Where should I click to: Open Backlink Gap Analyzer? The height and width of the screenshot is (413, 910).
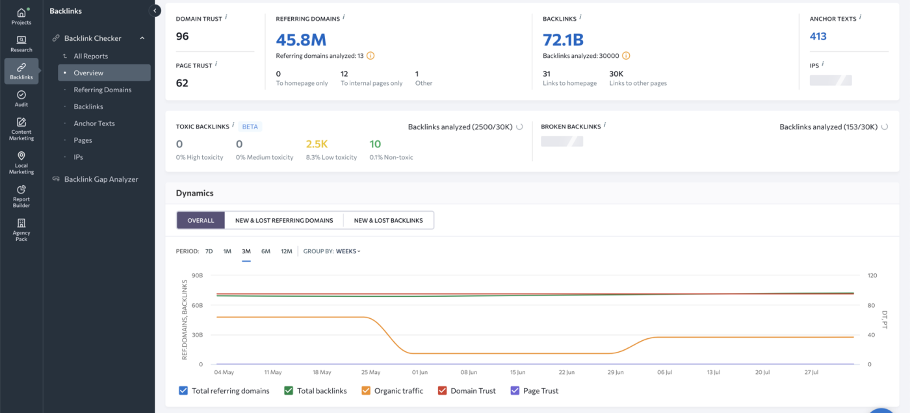pos(101,179)
